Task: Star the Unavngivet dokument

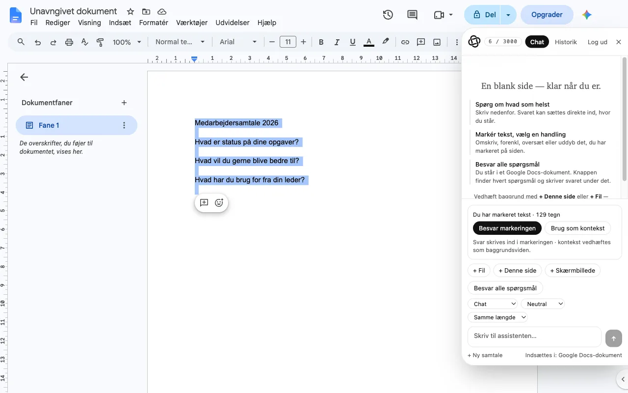Action: (130, 11)
